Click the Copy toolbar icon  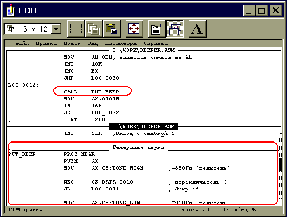tap(93, 29)
